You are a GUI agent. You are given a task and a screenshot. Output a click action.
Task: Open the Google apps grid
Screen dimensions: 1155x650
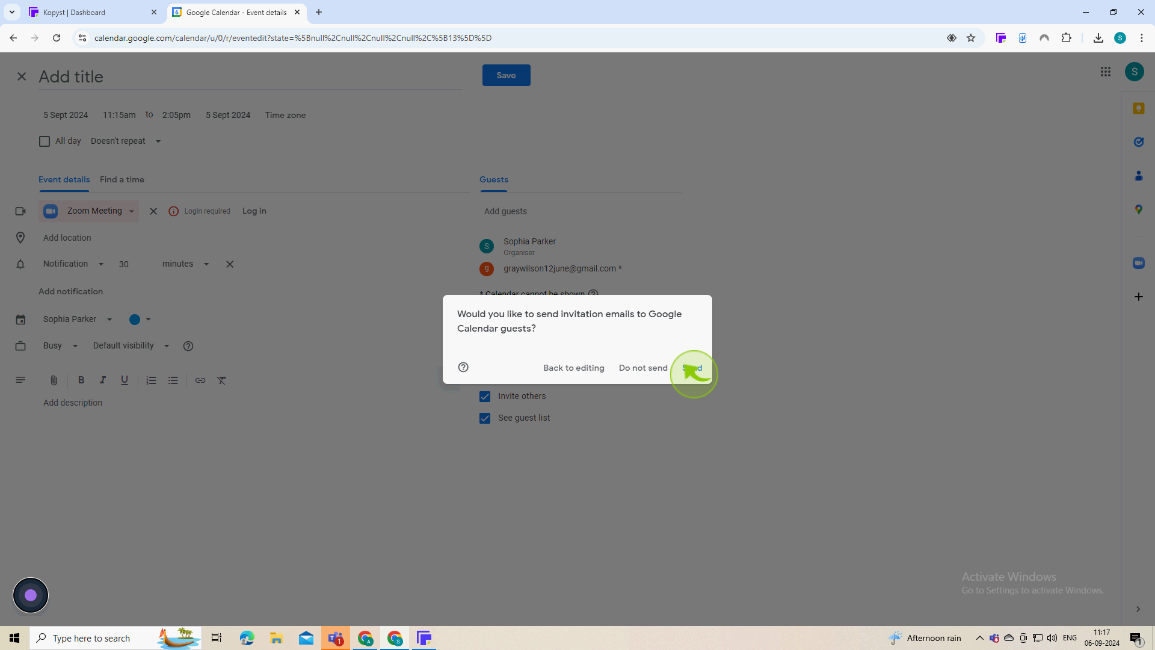tap(1106, 72)
